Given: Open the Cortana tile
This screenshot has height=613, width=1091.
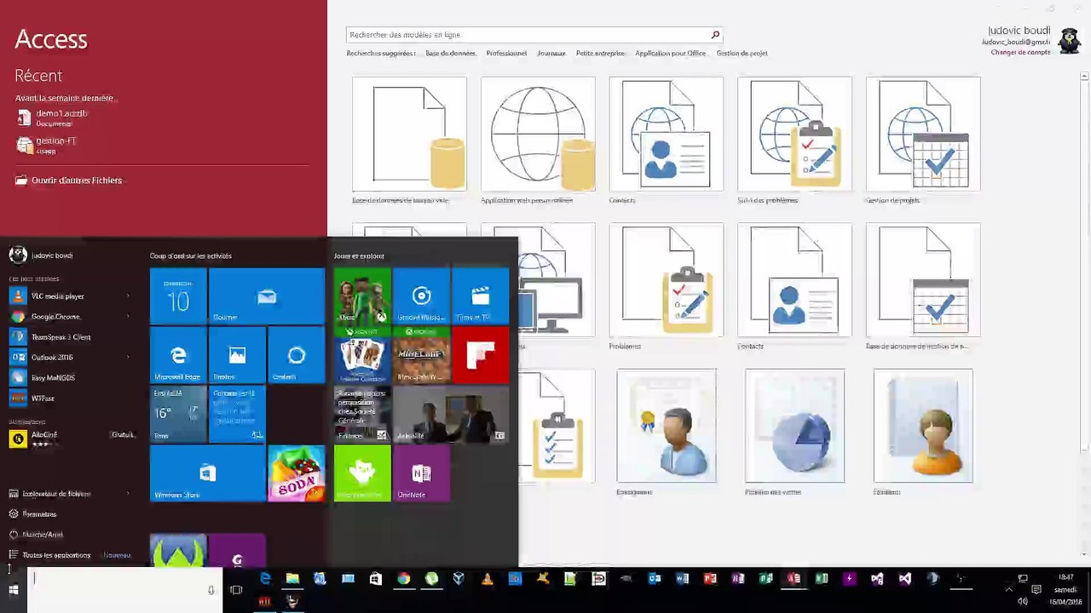Looking at the screenshot, I should tap(296, 355).
